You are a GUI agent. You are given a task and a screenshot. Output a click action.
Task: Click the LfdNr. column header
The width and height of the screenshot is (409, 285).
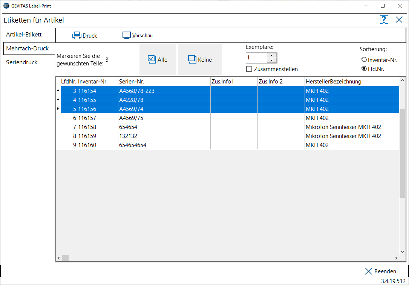(69, 82)
